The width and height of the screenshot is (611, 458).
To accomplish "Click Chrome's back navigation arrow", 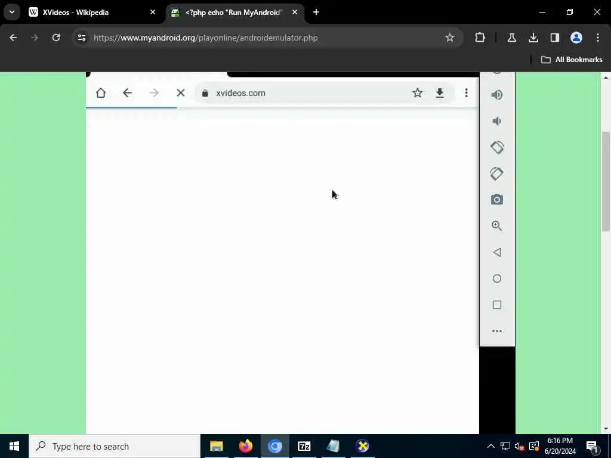I will tap(13, 38).
